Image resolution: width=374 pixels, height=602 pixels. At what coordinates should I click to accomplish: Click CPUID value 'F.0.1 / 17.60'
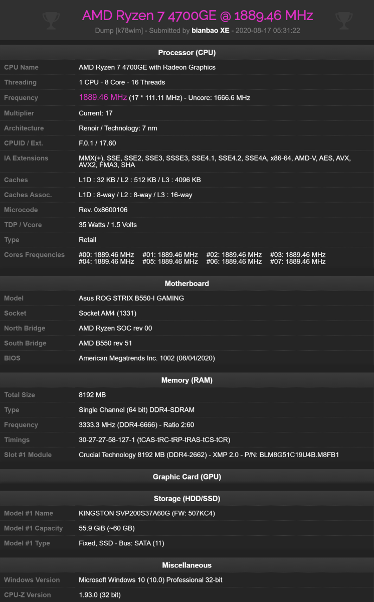point(97,143)
